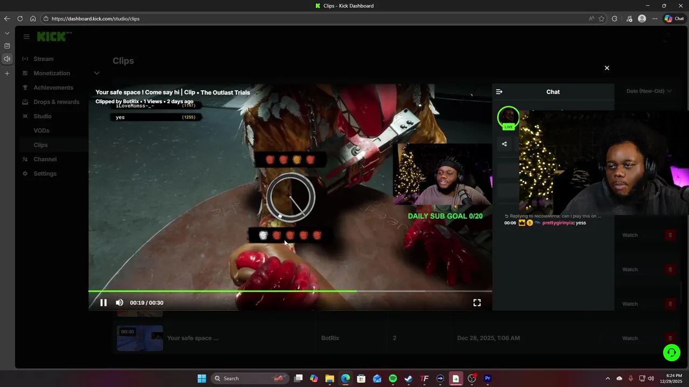Mute the clip player volume
The height and width of the screenshot is (387, 689).
tap(119, 303)
